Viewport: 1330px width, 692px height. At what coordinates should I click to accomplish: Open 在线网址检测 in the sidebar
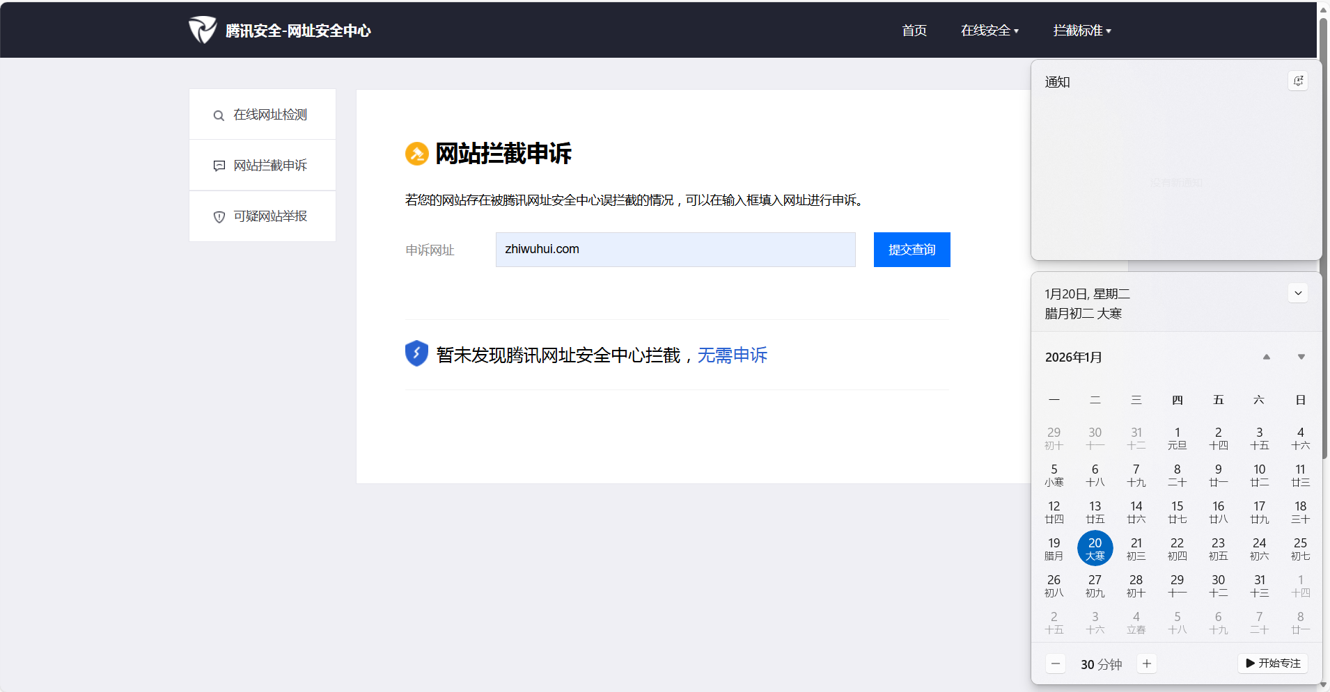(x=263, y=115)
